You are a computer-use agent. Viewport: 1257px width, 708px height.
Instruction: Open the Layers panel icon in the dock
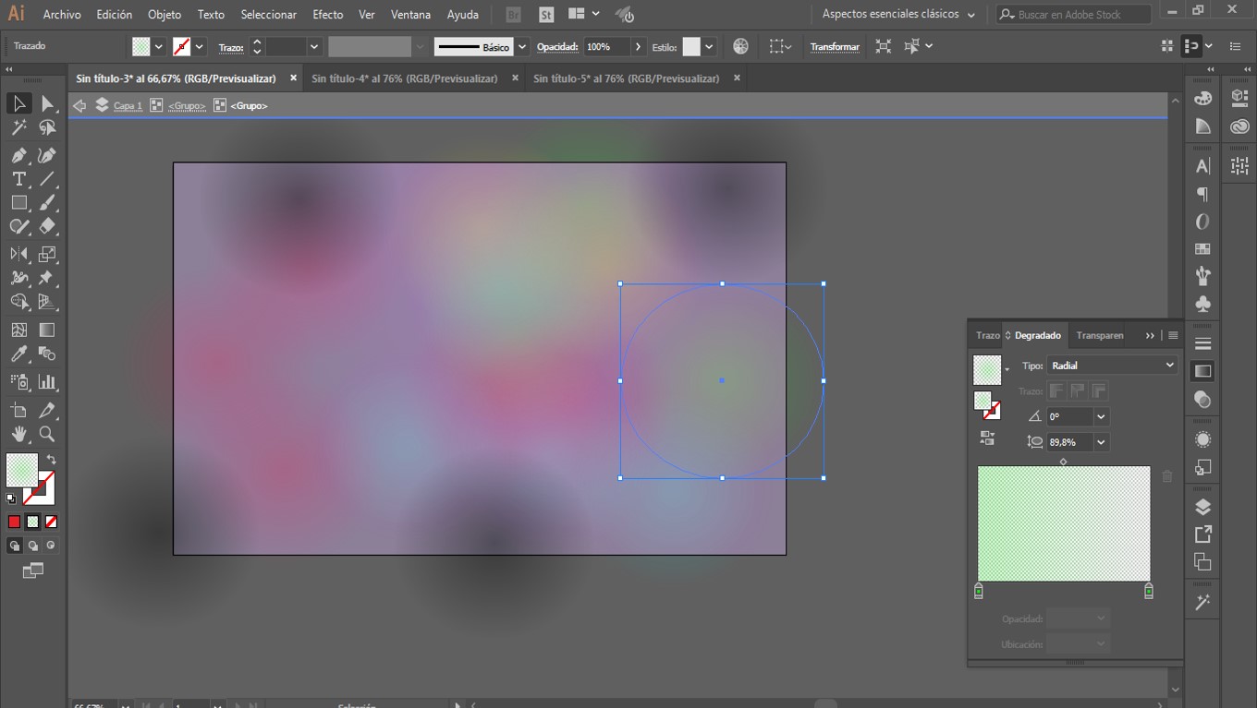1202,507
